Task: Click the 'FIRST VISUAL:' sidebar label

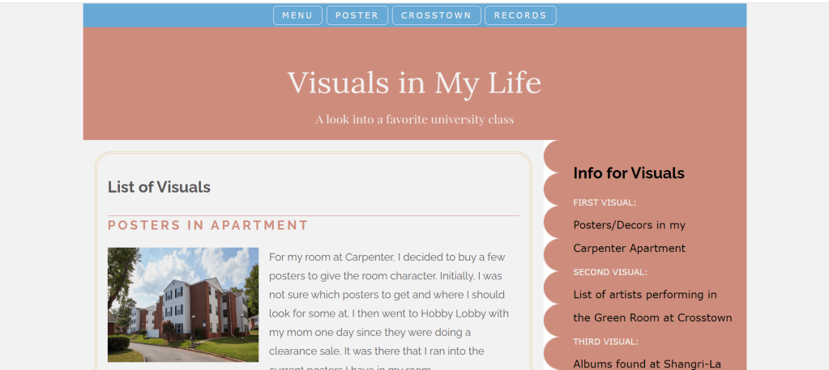Action: pos(605,202)
